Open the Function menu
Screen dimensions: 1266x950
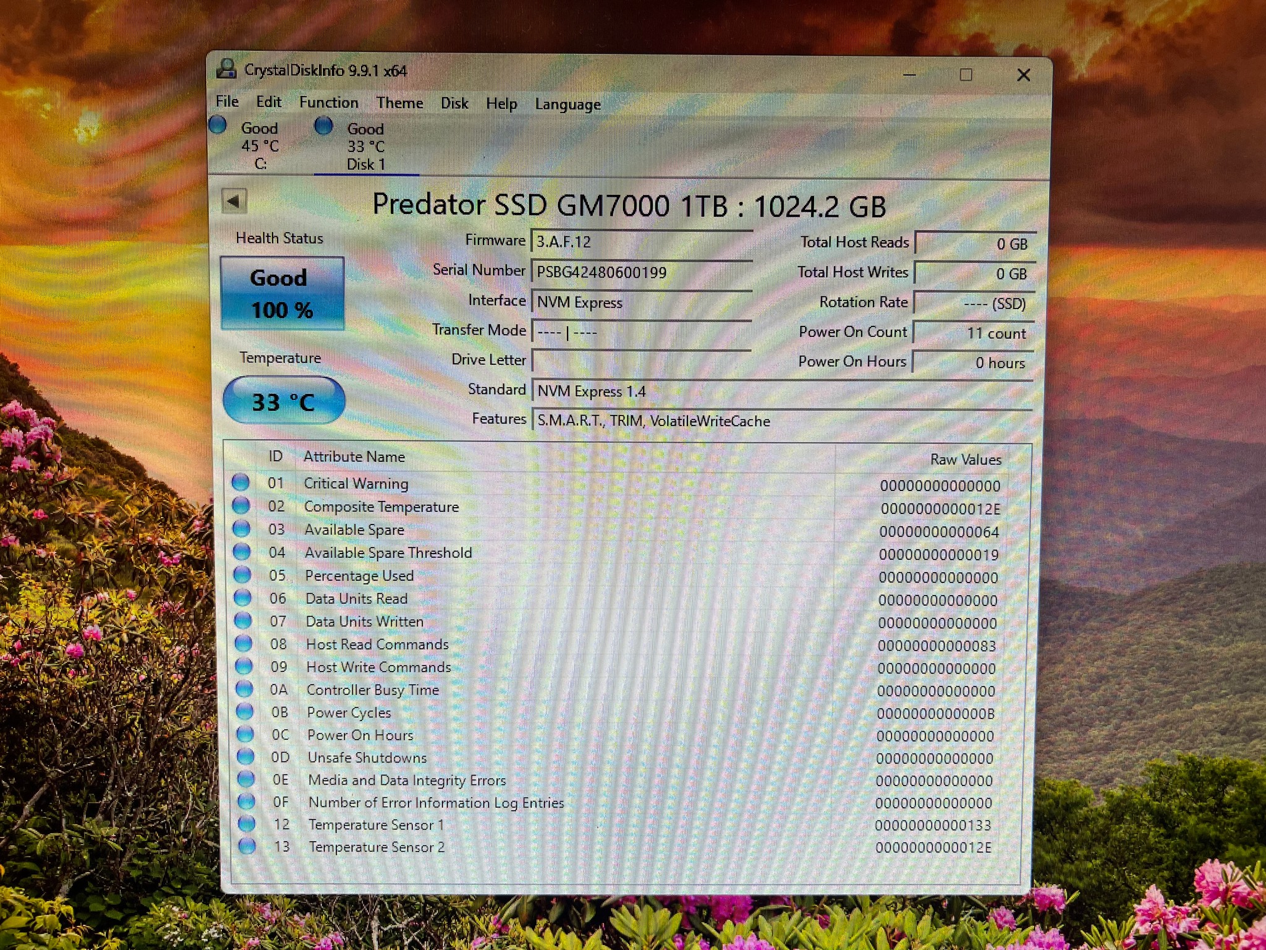[x=329, y=102]
